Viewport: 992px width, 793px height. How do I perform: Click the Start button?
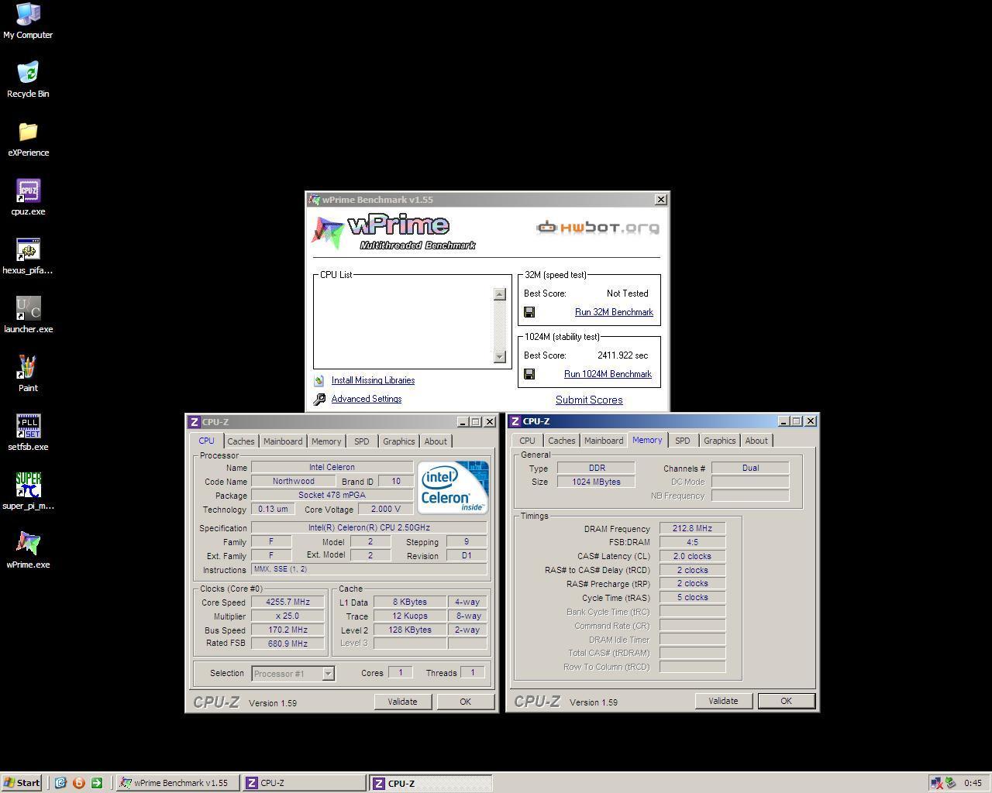pos(22,783)
